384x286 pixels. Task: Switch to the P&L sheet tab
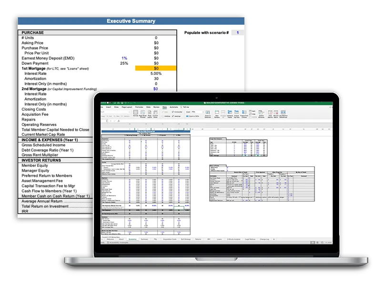(x=155, y=239)
